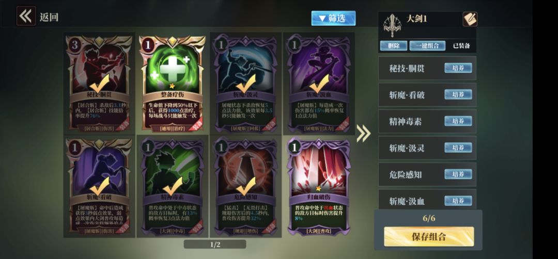Expand 培养 for 精神毒素 entry
The image size is (558, 259).
[x=458, y=121]
